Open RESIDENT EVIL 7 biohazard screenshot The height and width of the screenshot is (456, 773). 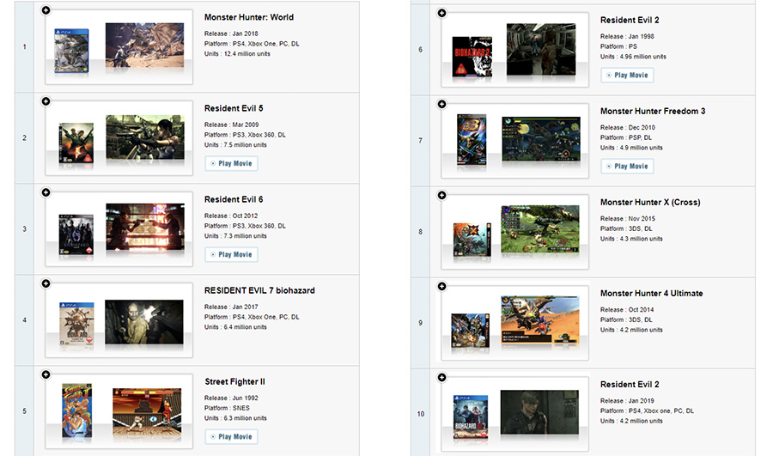144,322
